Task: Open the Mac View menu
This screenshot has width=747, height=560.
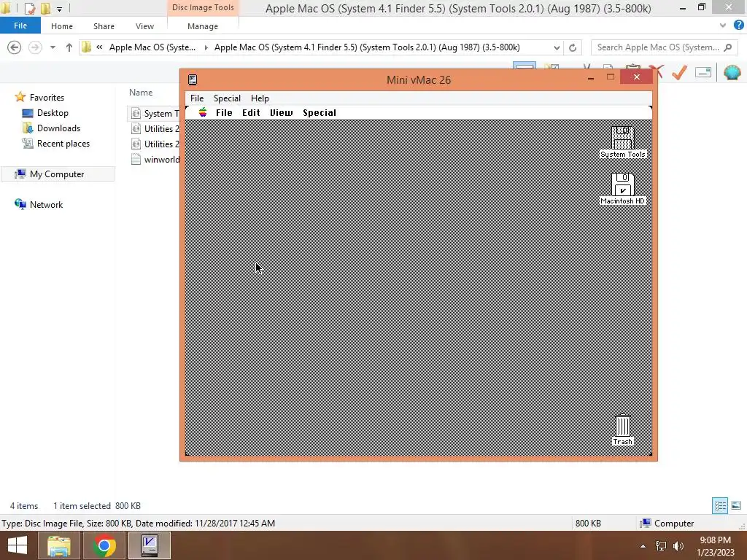Action: (281, 112)
